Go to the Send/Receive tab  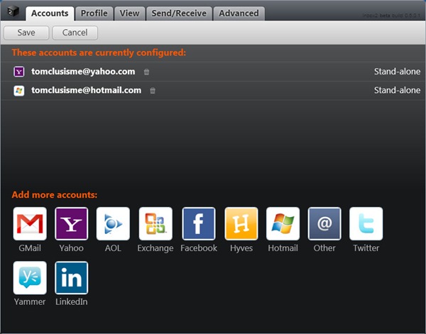click(x=179, y=13)
